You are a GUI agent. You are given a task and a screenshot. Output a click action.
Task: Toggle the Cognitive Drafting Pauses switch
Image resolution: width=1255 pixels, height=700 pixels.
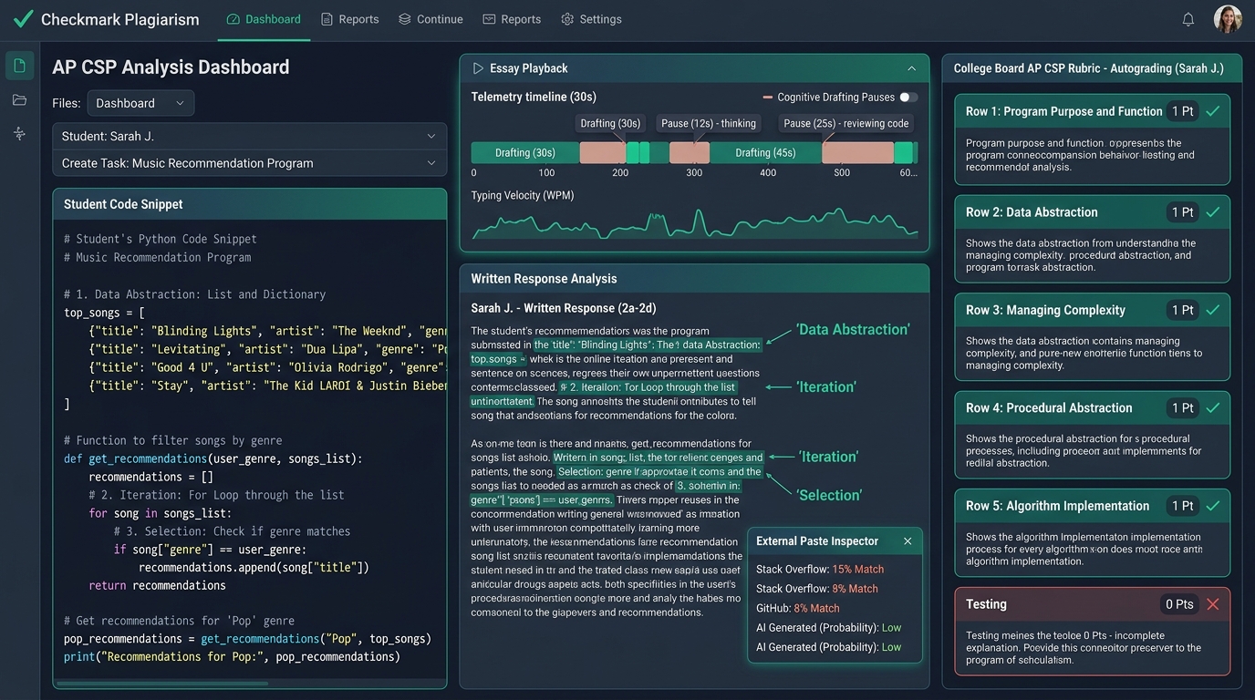[908, 98]
